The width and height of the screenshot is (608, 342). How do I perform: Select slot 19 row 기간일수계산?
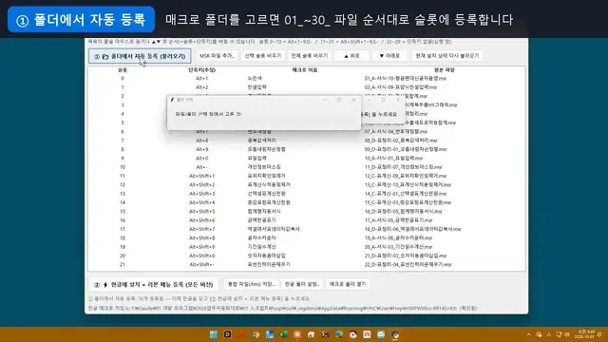(306, 247)
